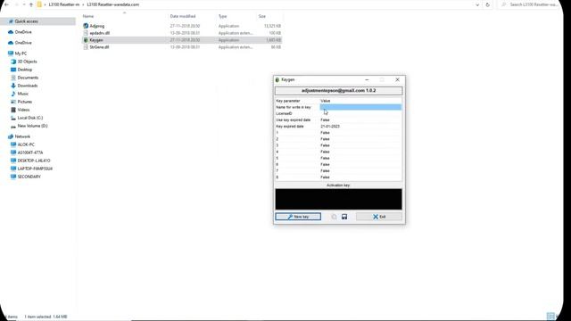The image size is (571, 321).
Task: Open the Music folder in sidebar
Action: [23, 94]
